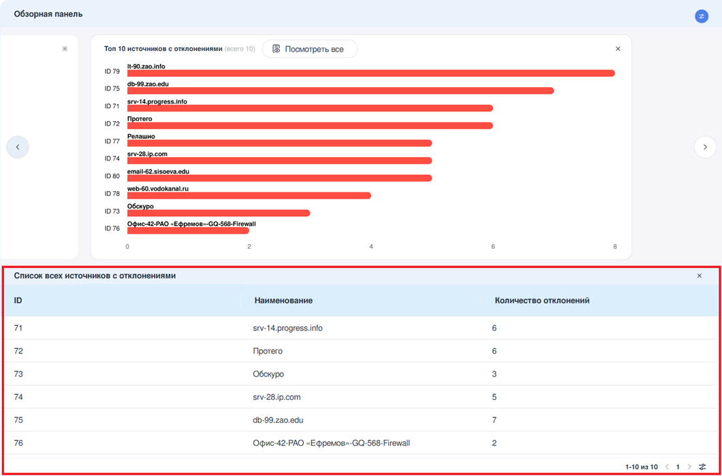The image size is (722, 476).
Task: Open dashboard settings via blue sliders icon
Action: coord(701,16)
